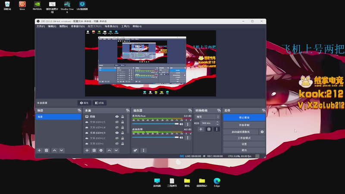The width and height of the screenshot is (345, 194).
Task: Open the transition three-dot options menu
Action: [217, 129]
